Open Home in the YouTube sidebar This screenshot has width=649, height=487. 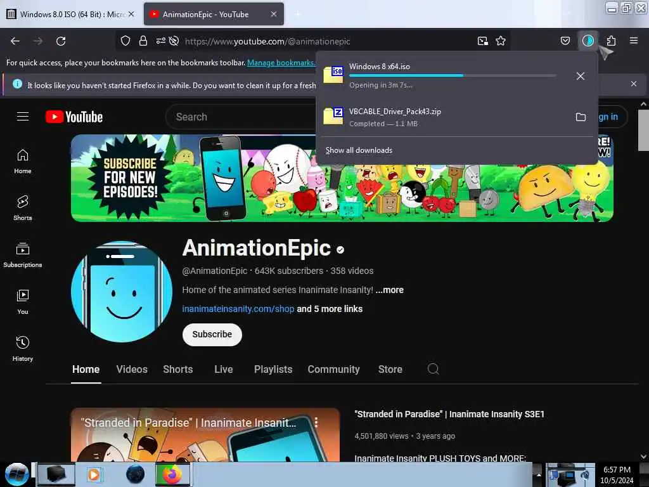tap(23, 162)
